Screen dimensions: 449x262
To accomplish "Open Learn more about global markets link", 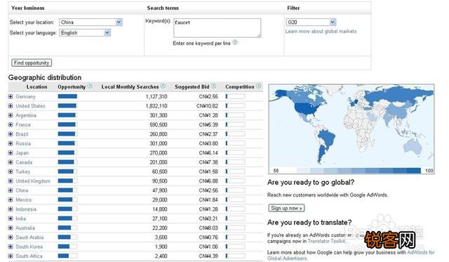I will pyautogui.click(x=321, y=31).
